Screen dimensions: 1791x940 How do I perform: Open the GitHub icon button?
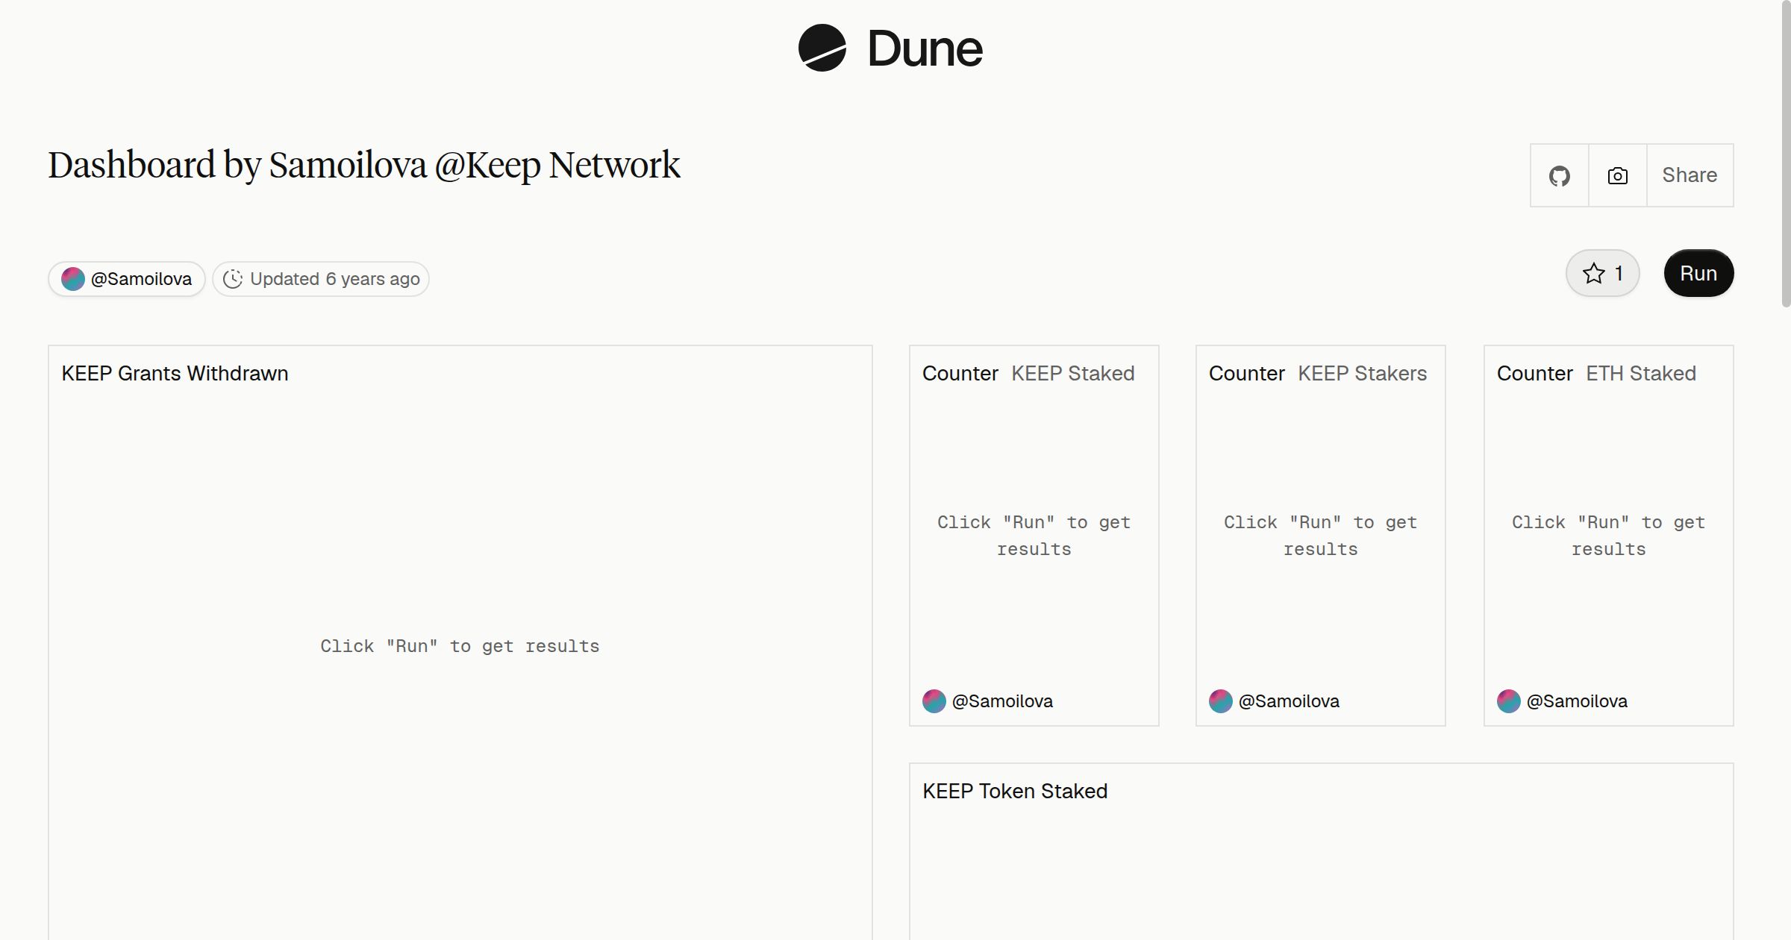(x=1559, y=175)
